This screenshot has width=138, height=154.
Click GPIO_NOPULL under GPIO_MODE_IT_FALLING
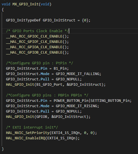tap(68, 79)
